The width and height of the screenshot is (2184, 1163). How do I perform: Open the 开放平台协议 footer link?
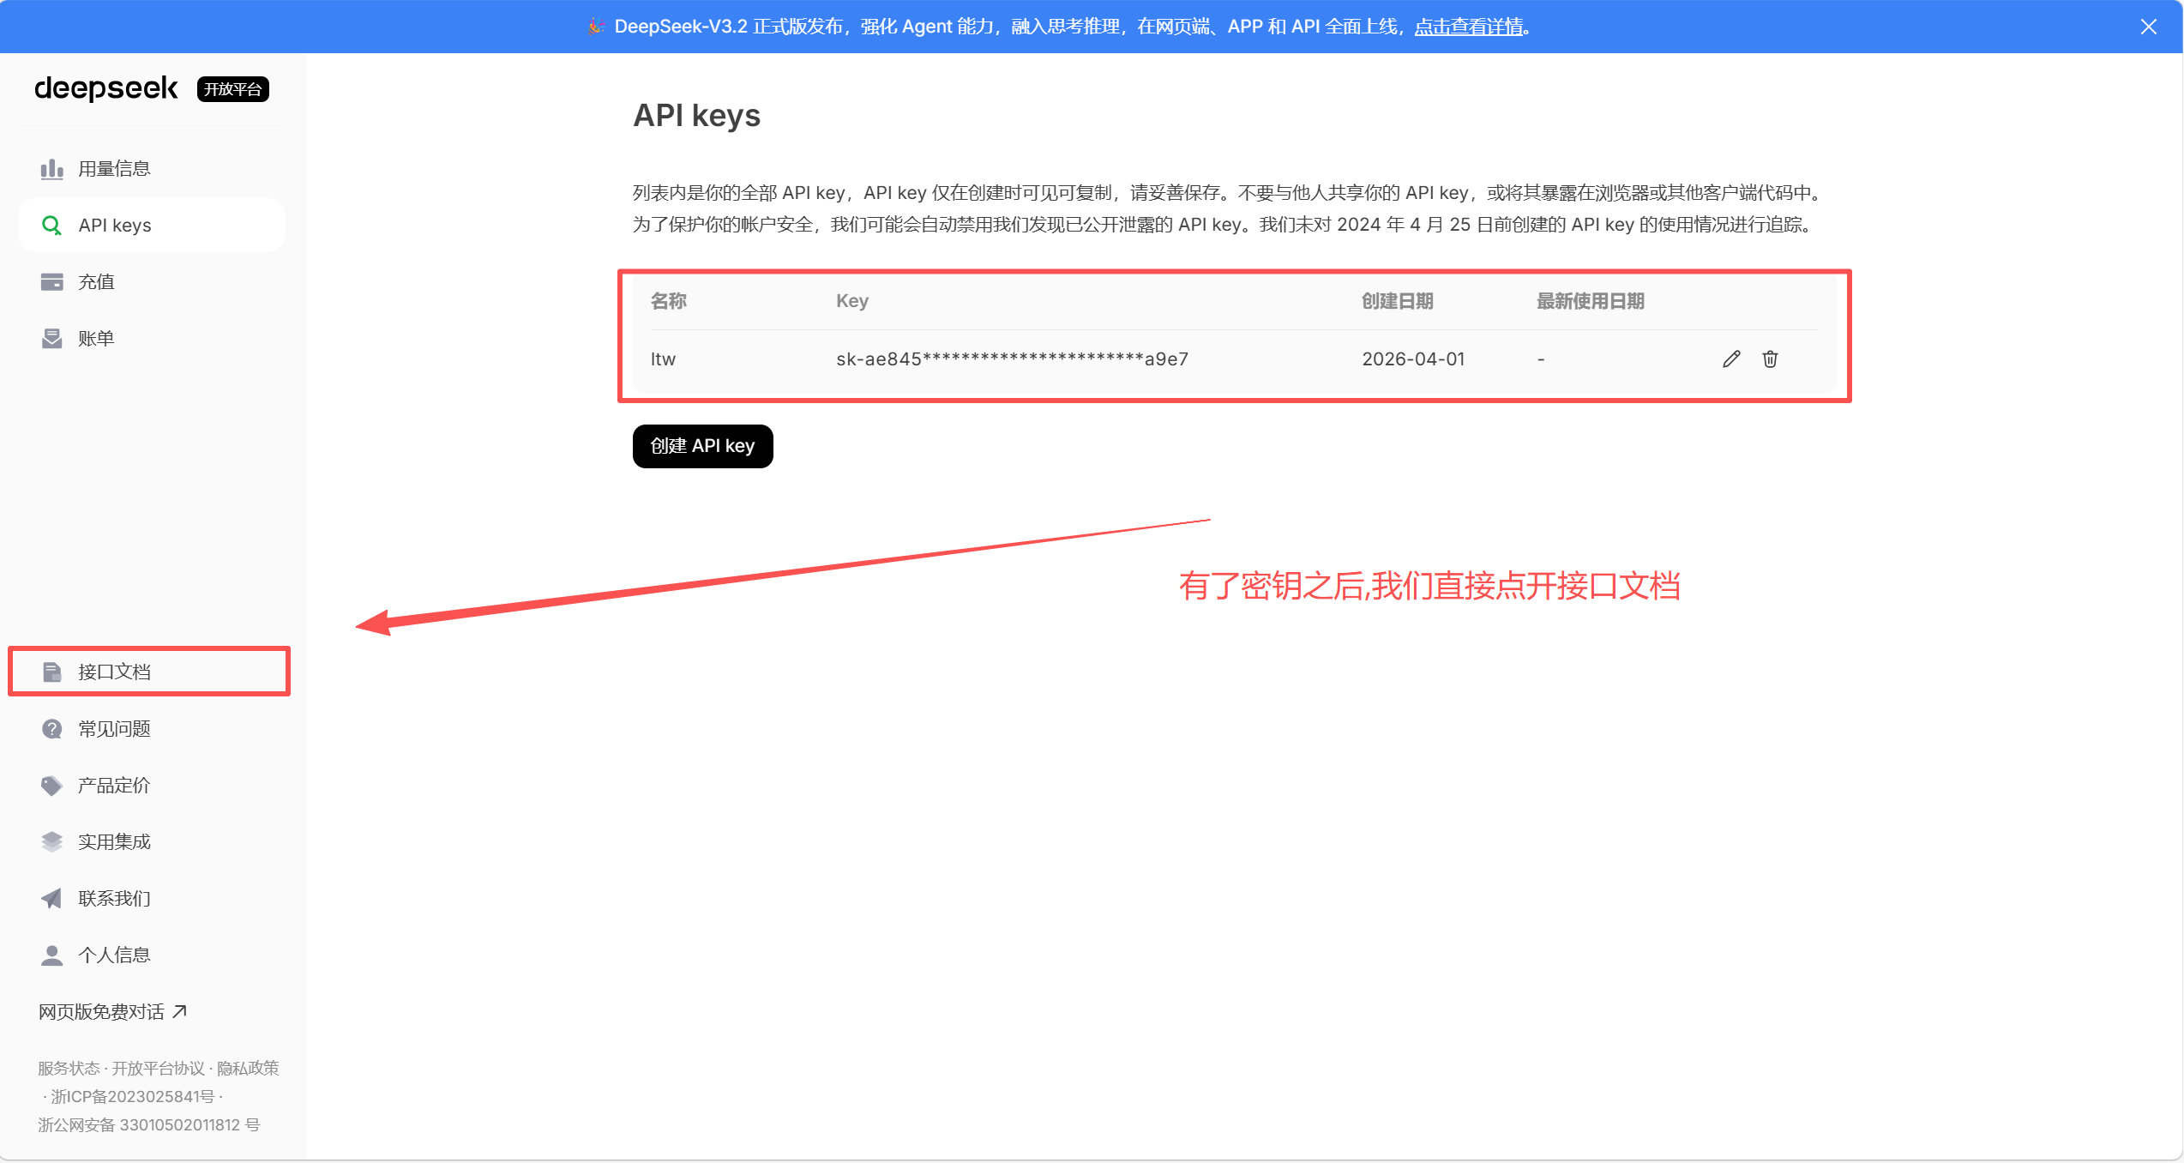tap(158, 1069)
